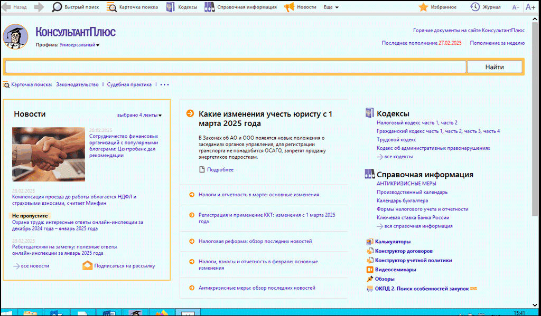The height and width of the screenshot is (316, 541).
Task: Click the Подписаться на рассылку envelope icon
Action: tap(87, 266)
